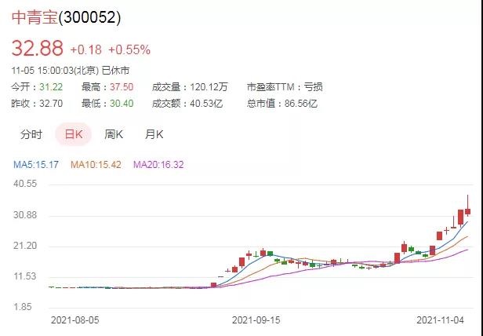Click the 2021-08-05 date on the axis
Image resolution: width=483 pixels, height=336 pixels.
pos(76,320)
